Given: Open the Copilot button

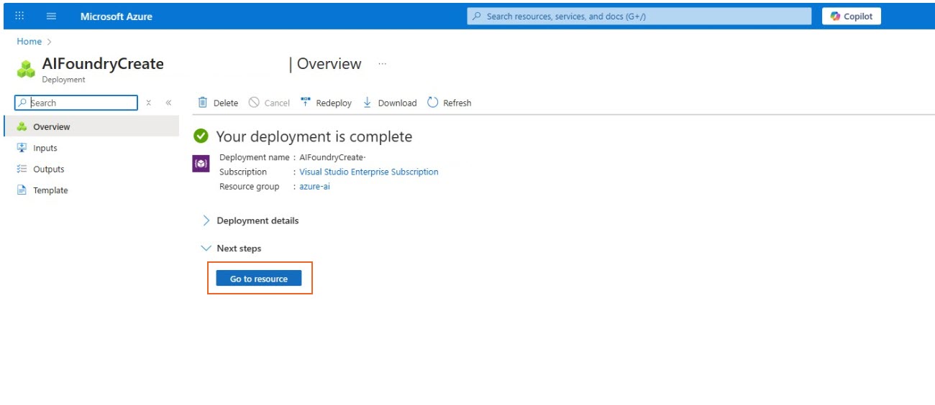Looking at the screenshot, I should click(852, 17).
